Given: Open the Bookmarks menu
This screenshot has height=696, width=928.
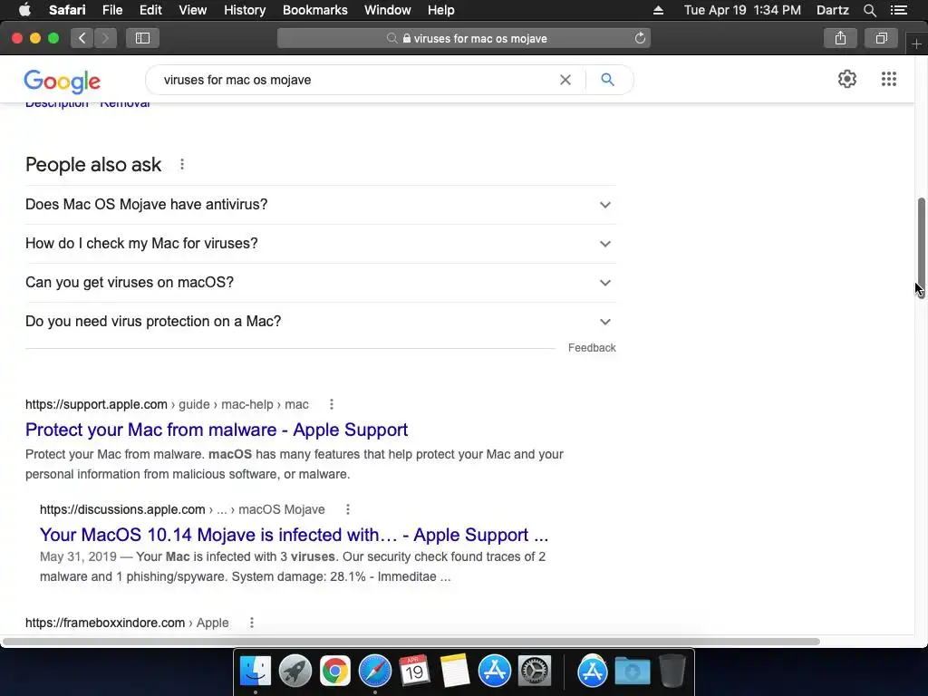Looking at the screenshot, I should tap(314, 10).
